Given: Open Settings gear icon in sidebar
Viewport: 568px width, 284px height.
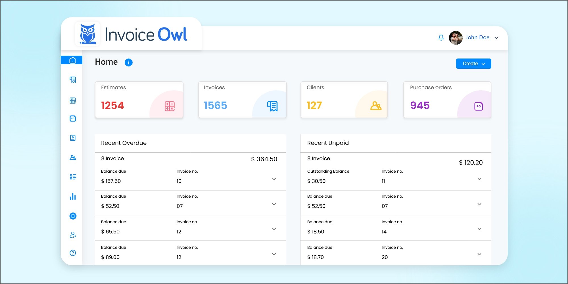Looking at the screenshot, I should (73, 216).
